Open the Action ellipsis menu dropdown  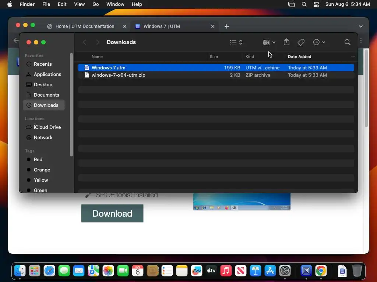tap(319, 43)
